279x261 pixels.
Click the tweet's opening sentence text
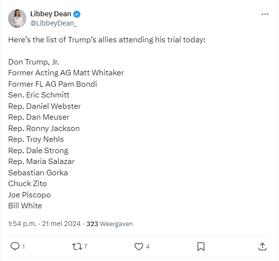tap(107, 40)
